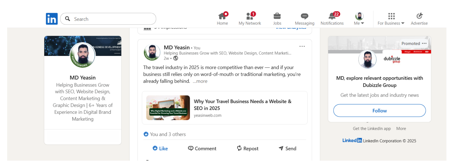
Task: Open the LinkedIn logo home link
Action: (52, 19)
